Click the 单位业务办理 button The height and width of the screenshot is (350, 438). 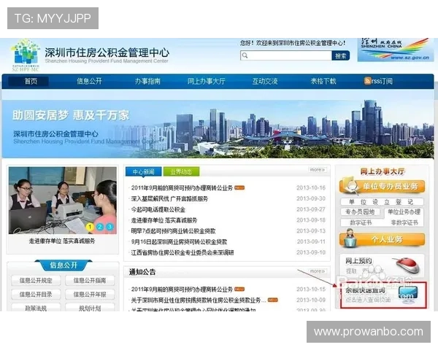[404, 212]
